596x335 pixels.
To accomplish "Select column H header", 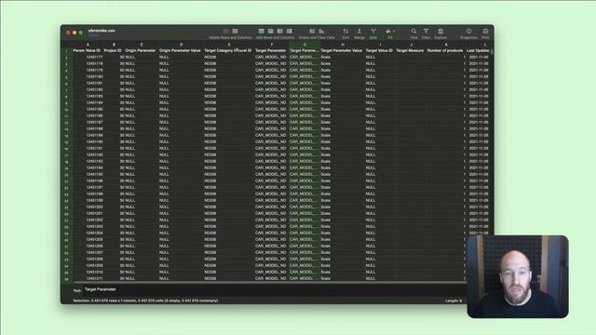I will (343, 45).
